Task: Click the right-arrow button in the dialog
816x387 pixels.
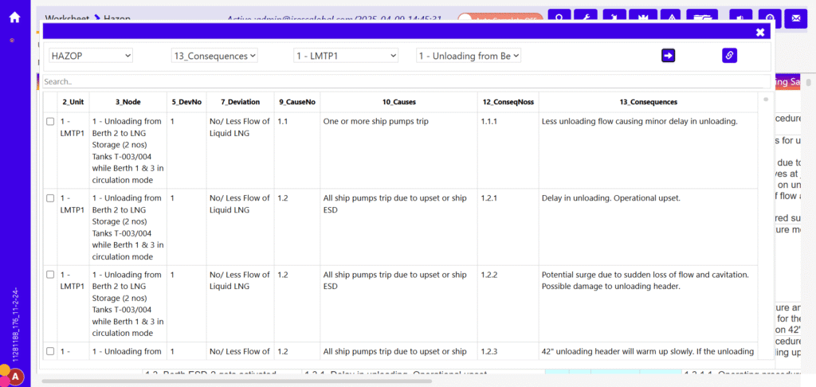Action: coord(668,55)
